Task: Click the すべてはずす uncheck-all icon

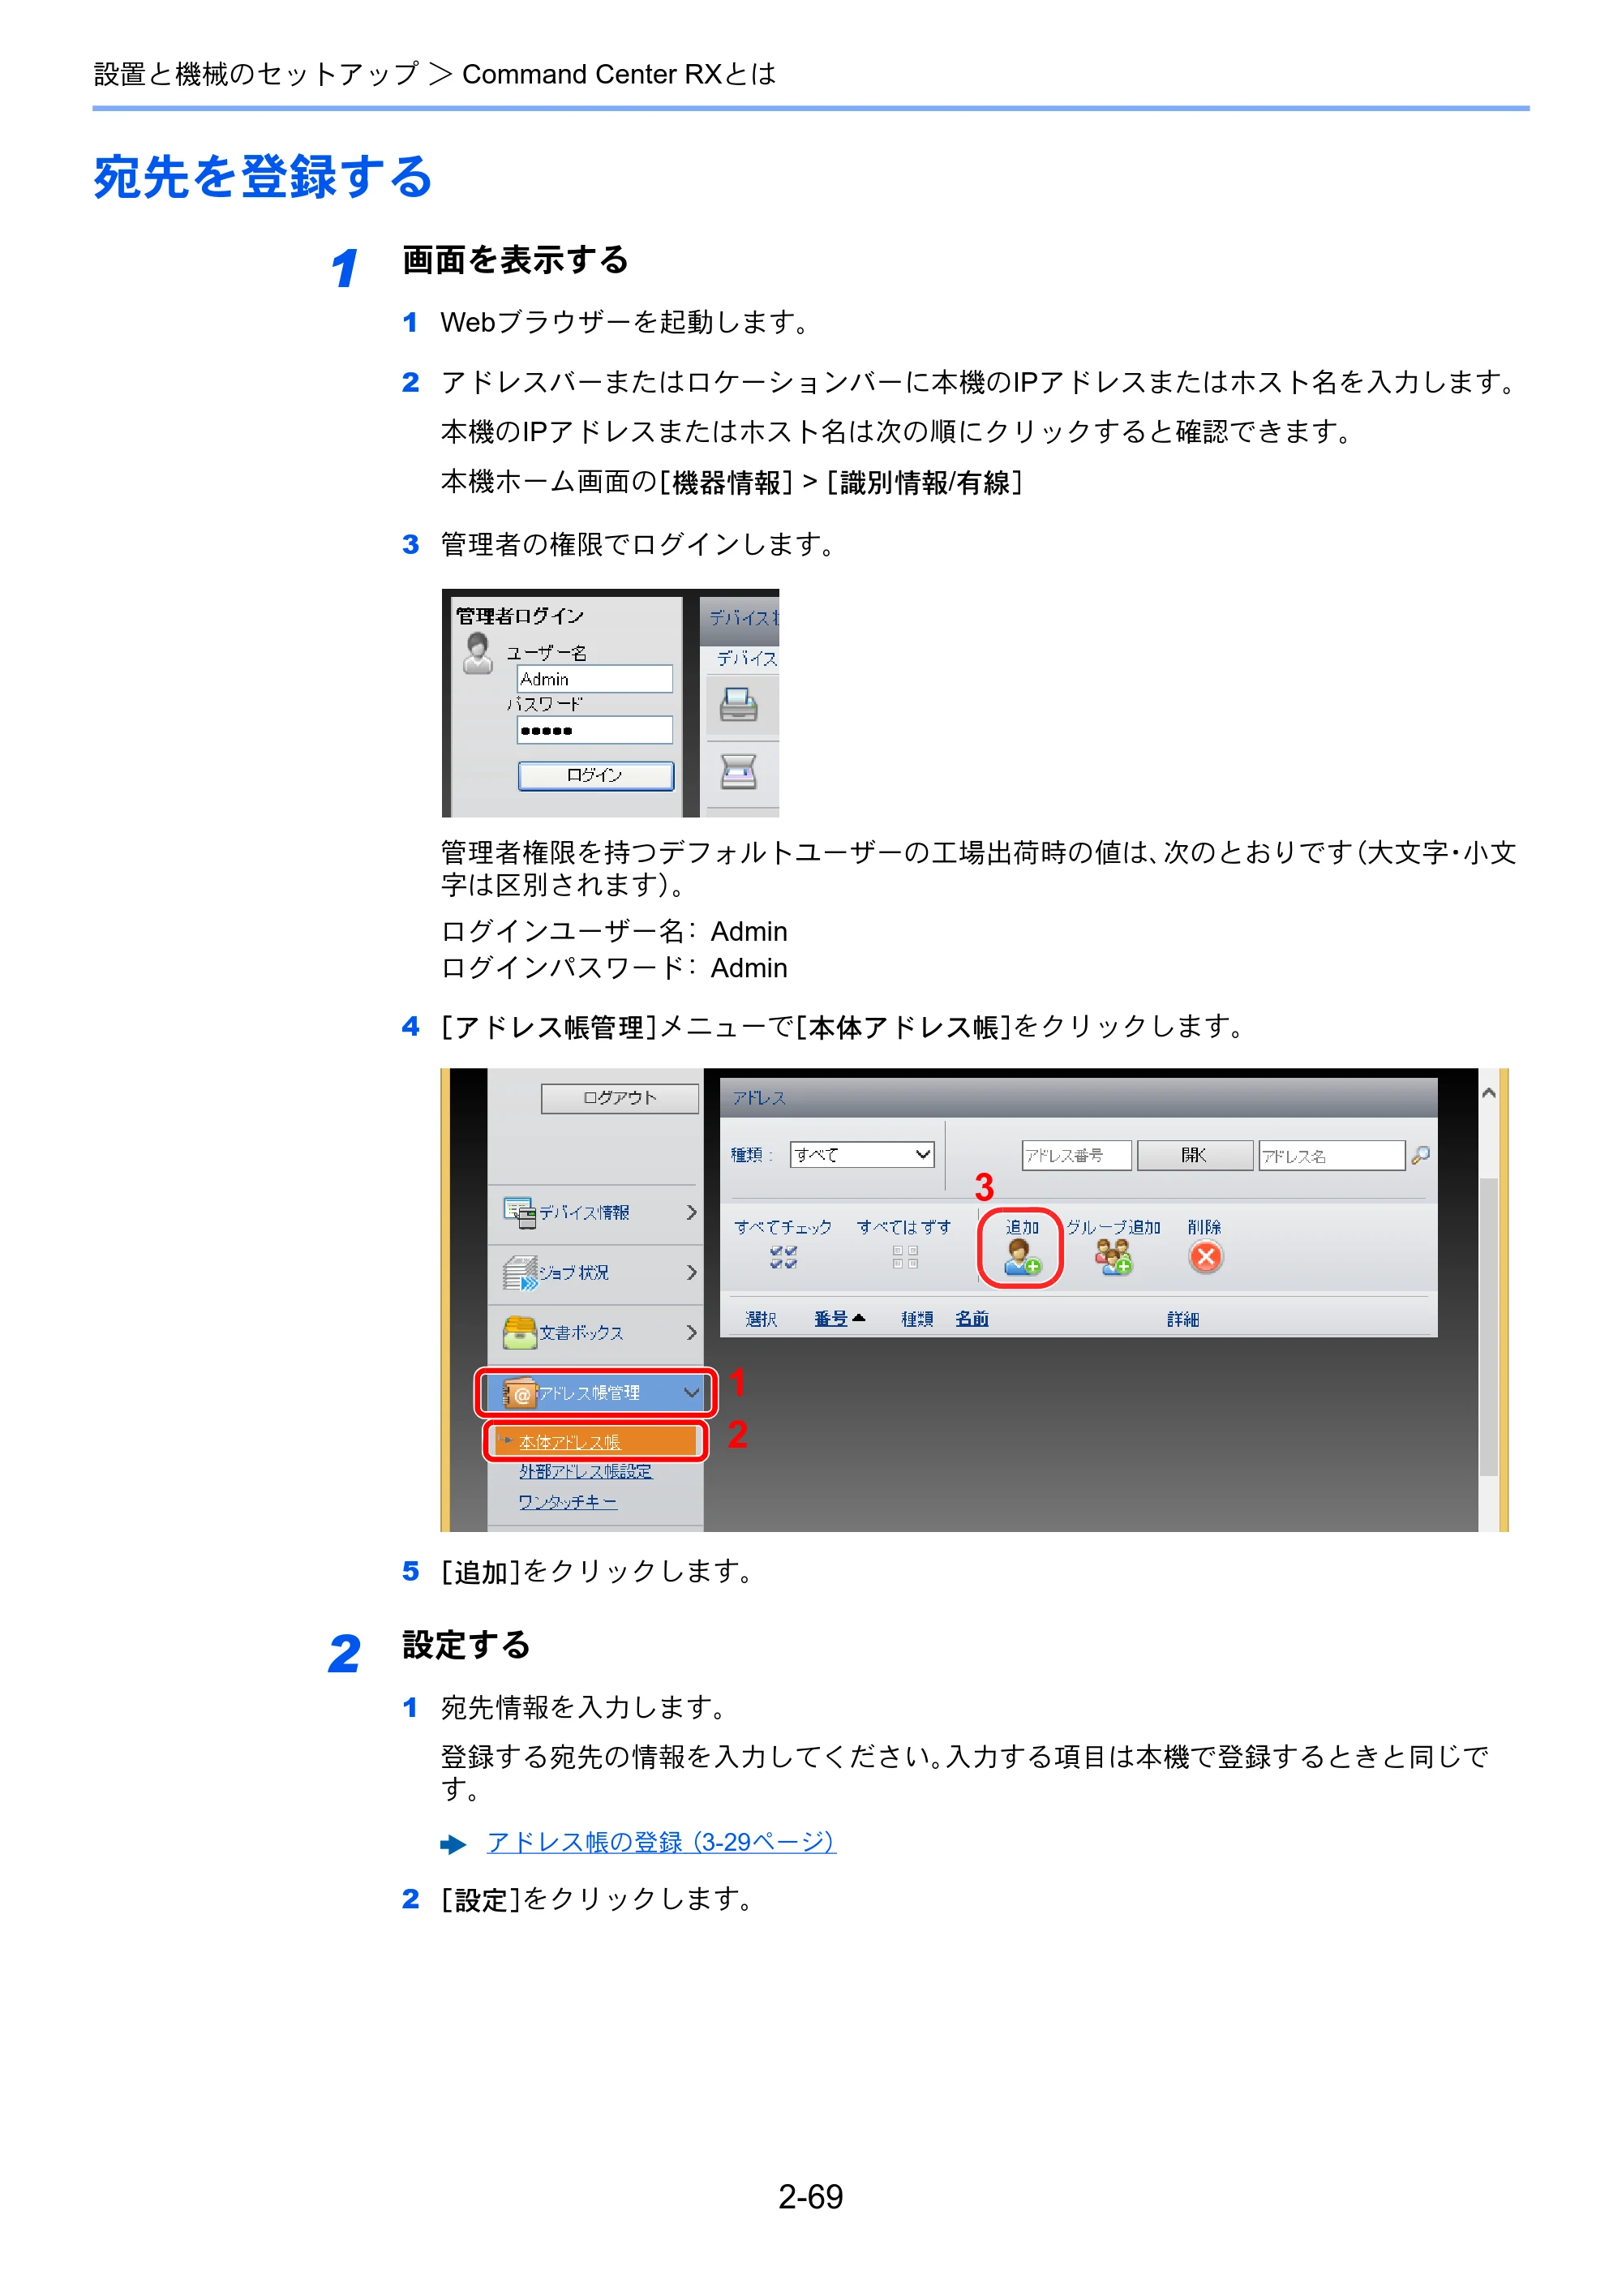Action: pyautogui.click(x=905, y=1257)
